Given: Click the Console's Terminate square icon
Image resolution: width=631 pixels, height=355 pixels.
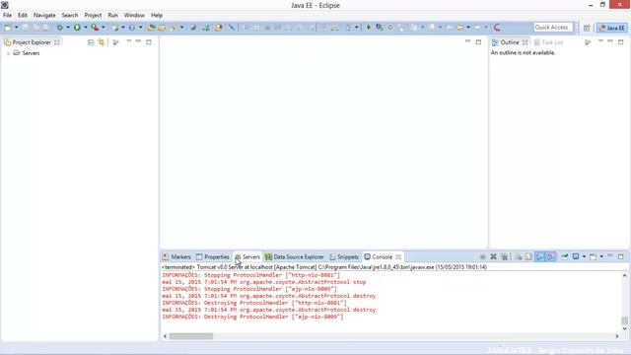Looking at the screenshot, I should pos(482,256).
